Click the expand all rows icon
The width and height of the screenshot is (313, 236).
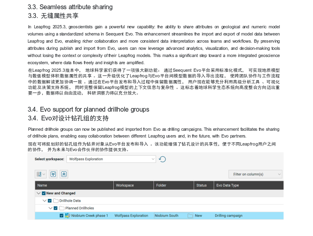[54, 174]
